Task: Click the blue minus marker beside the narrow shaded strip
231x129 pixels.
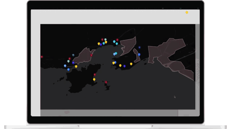Action: [x=139, y=55]
